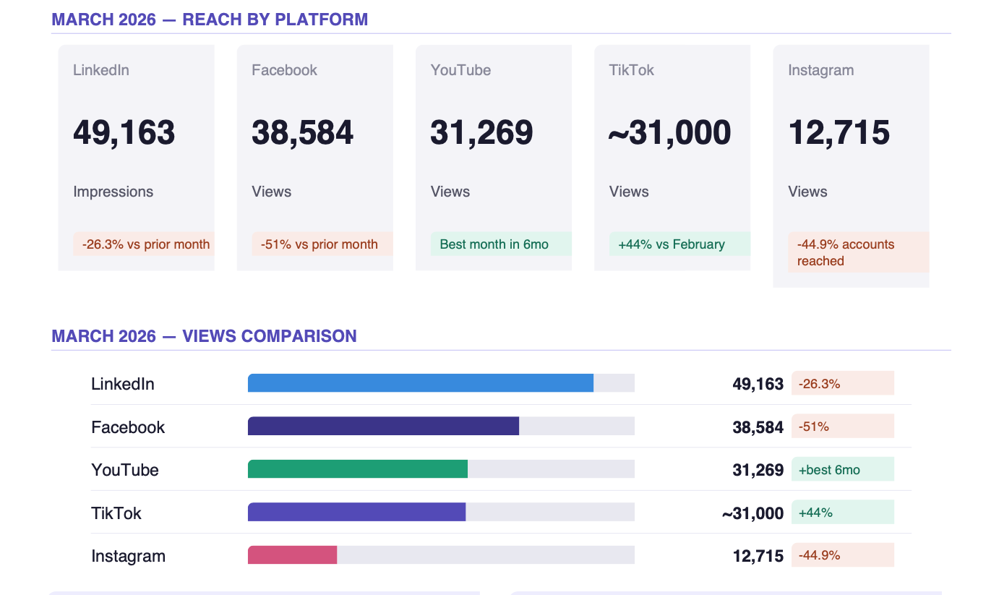Click the dark navy Facebook bar
Image resolution: width=986 pixels, height=595 pixels.
pos(383,427)
